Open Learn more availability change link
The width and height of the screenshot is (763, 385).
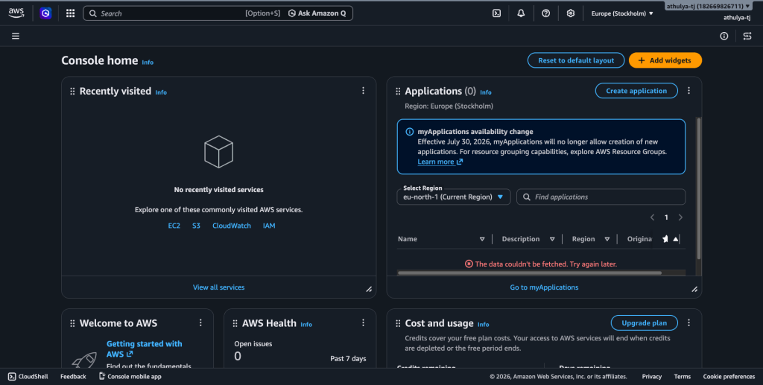coord(440,162)
